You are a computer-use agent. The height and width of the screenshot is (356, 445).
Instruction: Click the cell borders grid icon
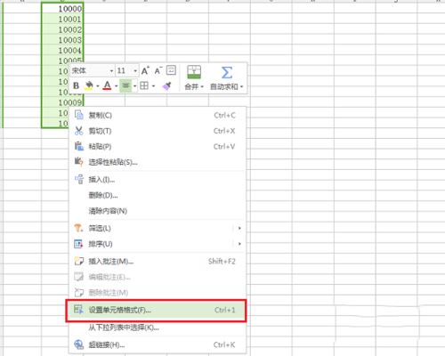[x=144, y=85]
